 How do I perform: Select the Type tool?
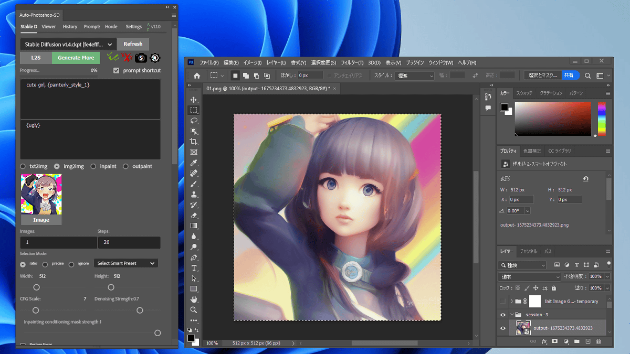point(194,268)
